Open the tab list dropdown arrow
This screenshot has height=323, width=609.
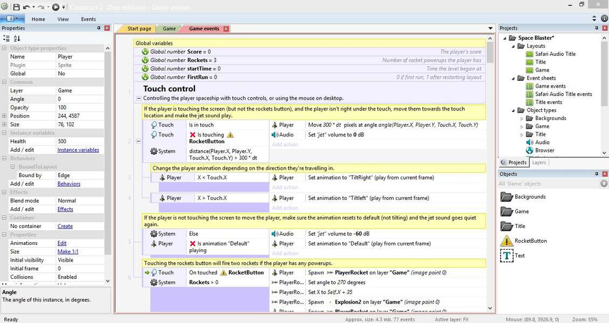[490, 29]
